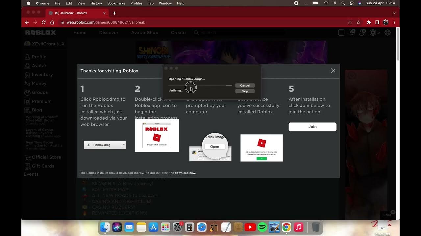
Task: Open the Edit menu
Action: pos(69,3)
